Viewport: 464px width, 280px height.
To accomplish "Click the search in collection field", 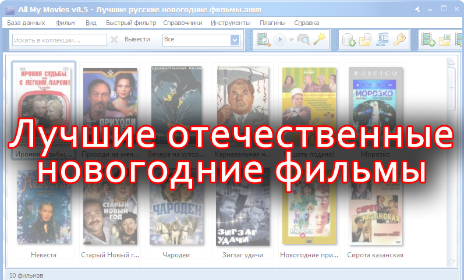I will click(x=59, y=40).
